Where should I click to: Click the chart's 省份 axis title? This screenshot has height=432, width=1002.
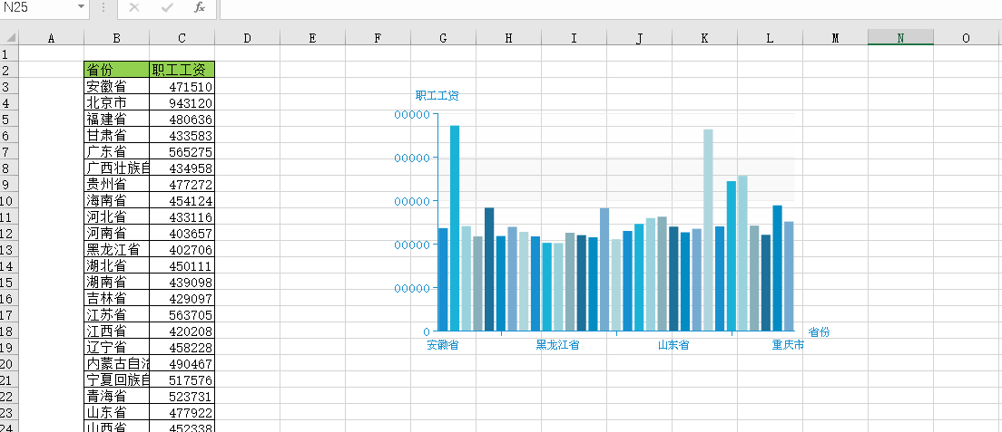(820, 331)
